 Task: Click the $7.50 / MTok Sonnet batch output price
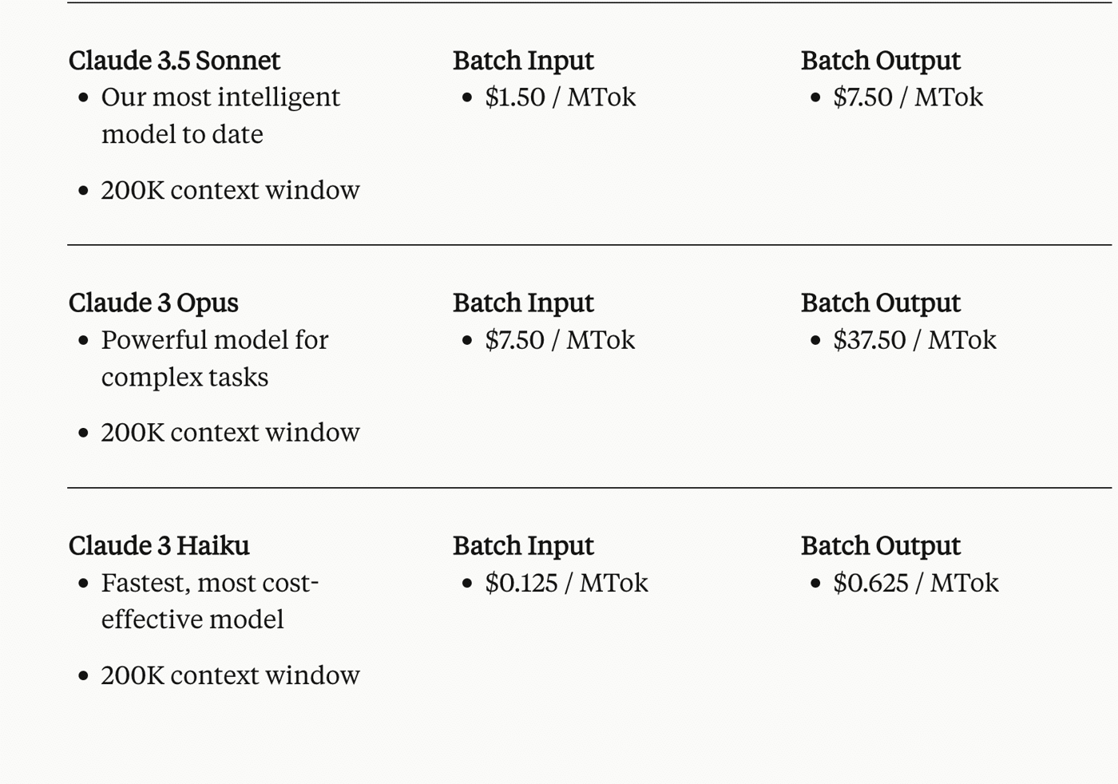[x=908, y=97]
